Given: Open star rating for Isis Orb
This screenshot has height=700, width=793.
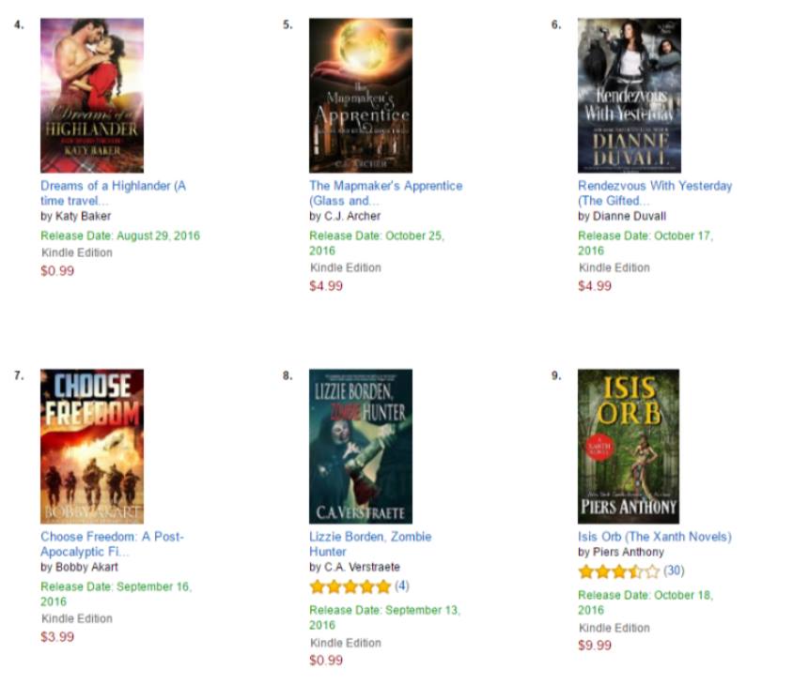Looking at the screenshot, I should click(619, 571).
